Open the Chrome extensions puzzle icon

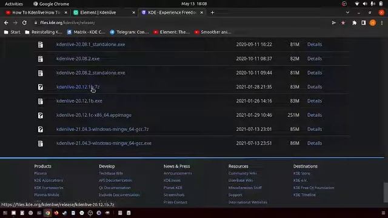pos(354,23)
